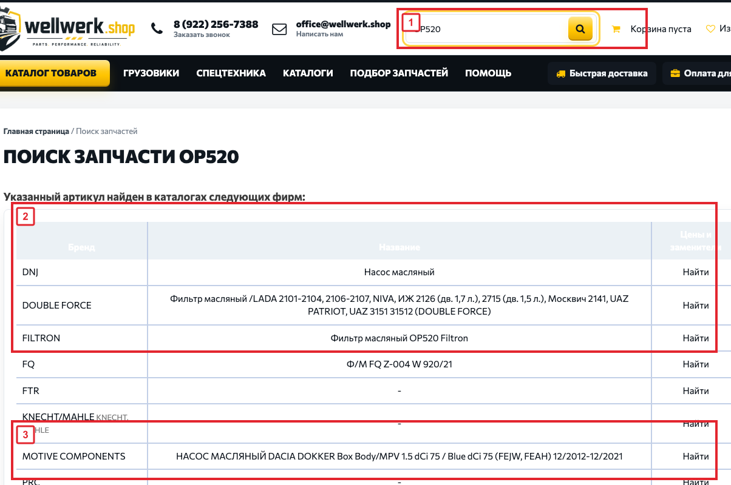
Task: Click the DOUBLE FORCE brand cell
Action: tap(82, 305)
